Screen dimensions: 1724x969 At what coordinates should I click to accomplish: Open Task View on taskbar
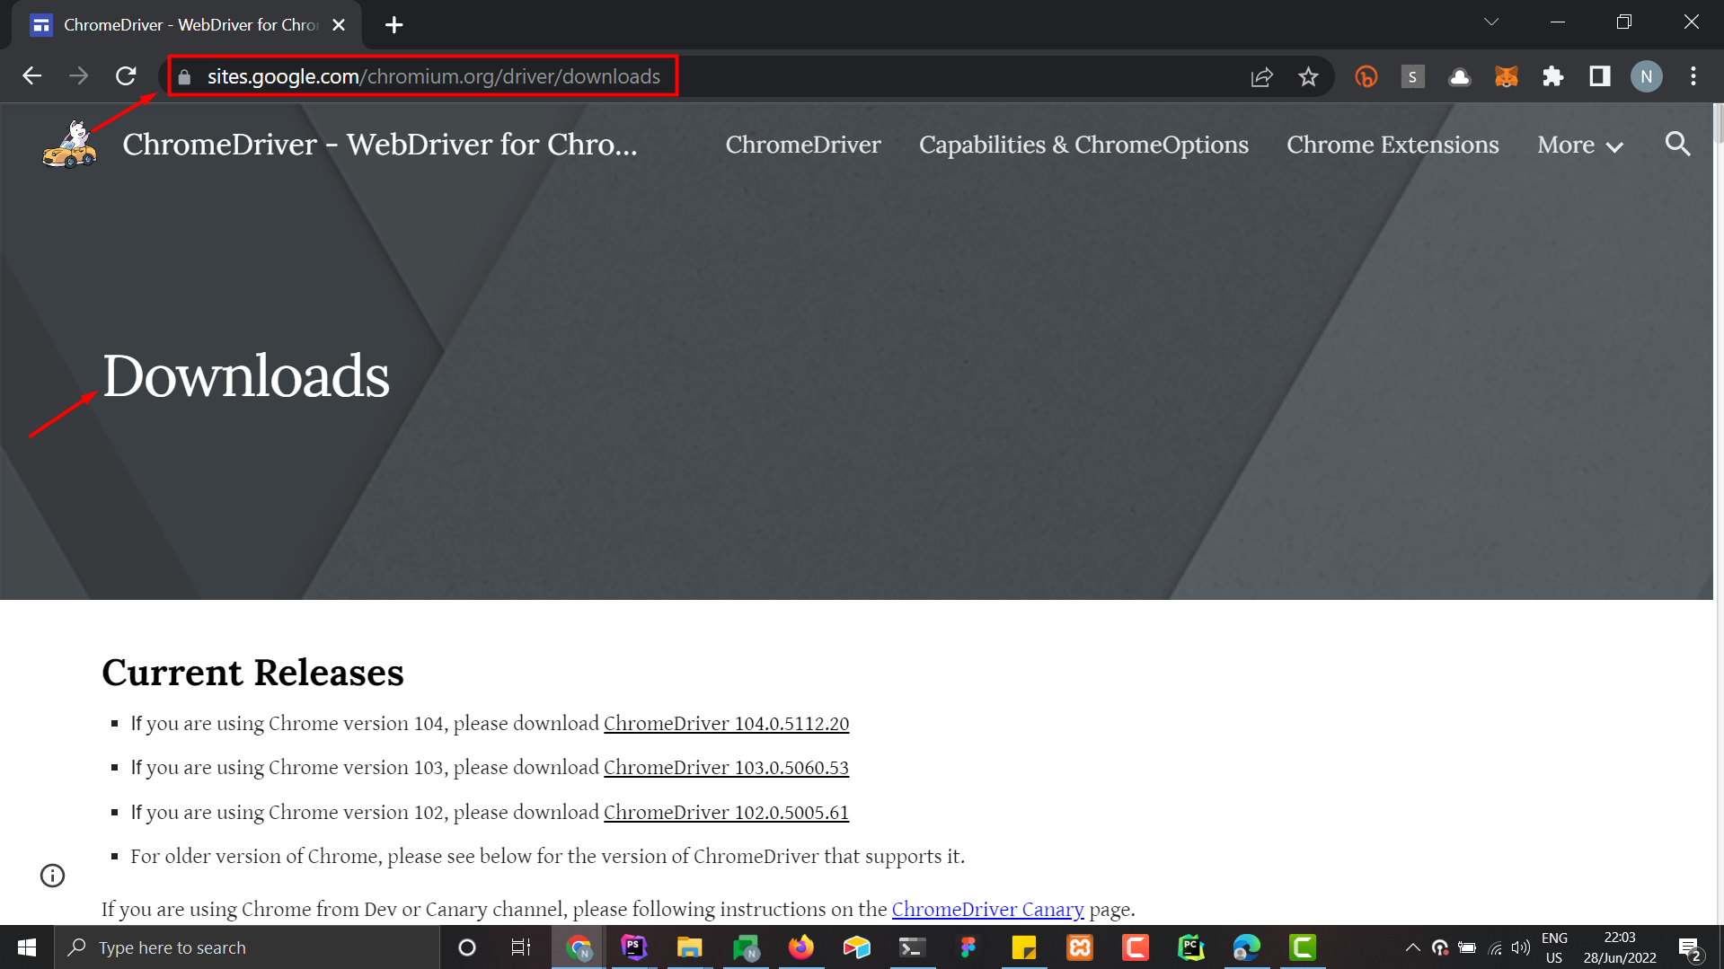point(521,947)
